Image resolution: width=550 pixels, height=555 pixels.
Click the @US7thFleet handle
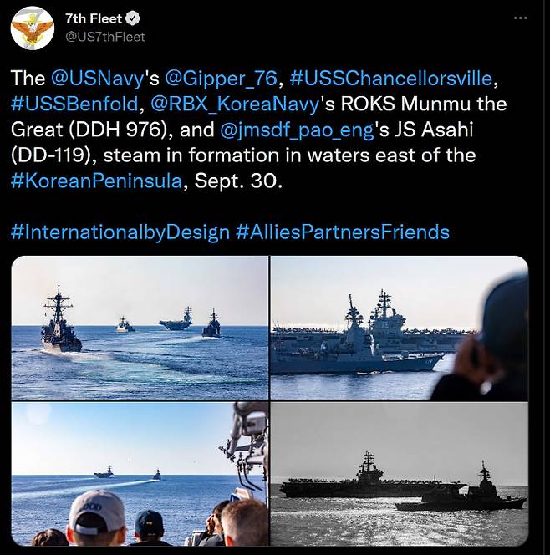105,36
